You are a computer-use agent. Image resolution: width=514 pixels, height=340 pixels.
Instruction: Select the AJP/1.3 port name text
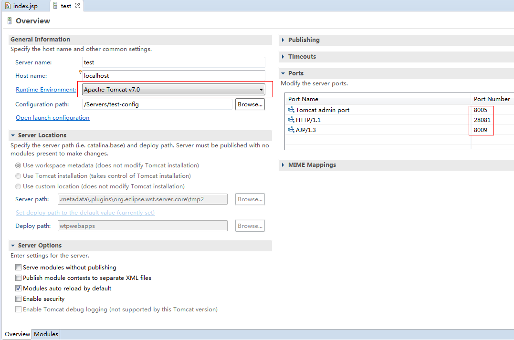(x=306, y=130)
